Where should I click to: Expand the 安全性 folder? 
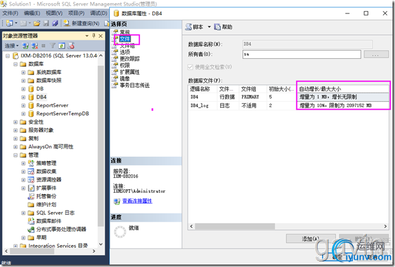15,122
